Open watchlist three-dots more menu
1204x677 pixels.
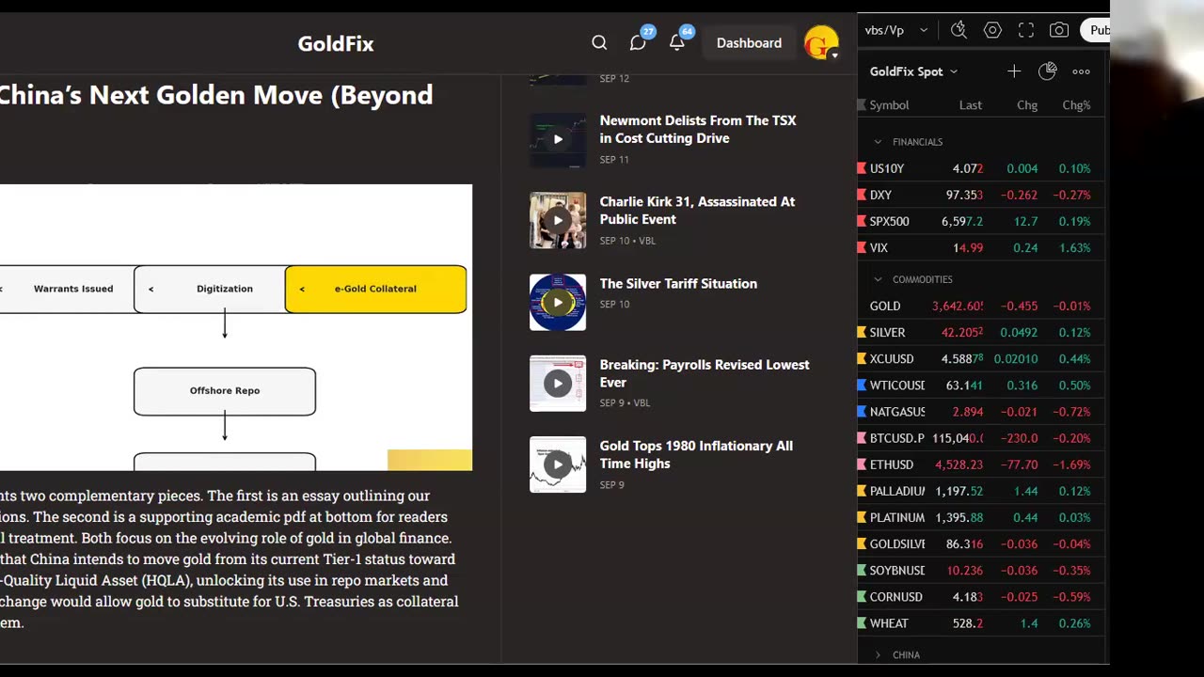pyautogui.click(x=1081, y=71)
